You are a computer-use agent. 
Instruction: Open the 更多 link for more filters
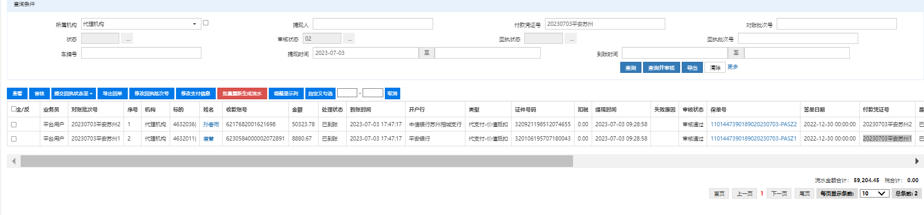click(x=733, y=67)
